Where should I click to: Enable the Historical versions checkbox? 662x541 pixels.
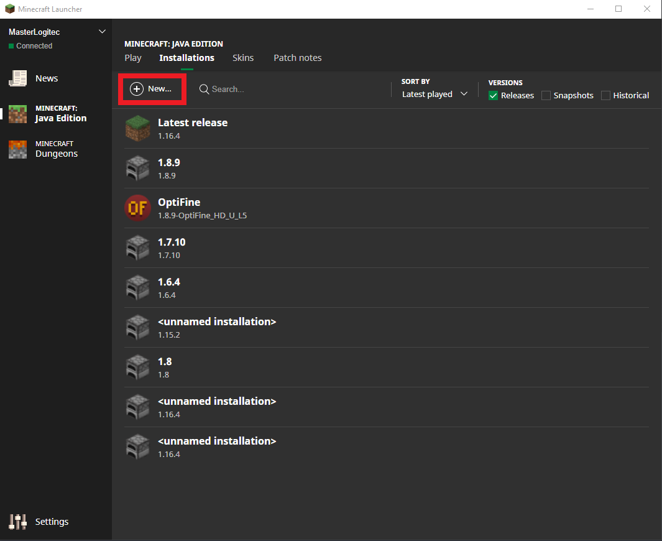click(605, 95)
